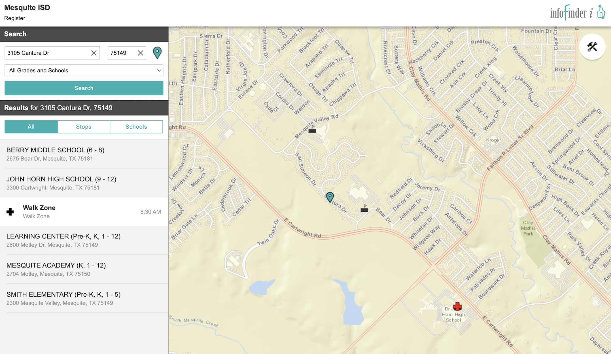
Task: Select the All results tab
Action: click(x=31, y=127)
